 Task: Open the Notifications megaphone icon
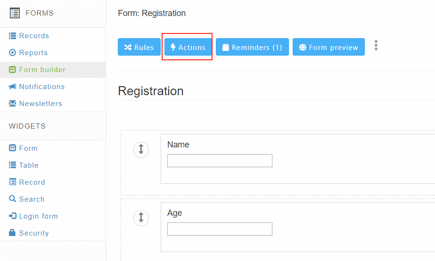pos(12,87)
